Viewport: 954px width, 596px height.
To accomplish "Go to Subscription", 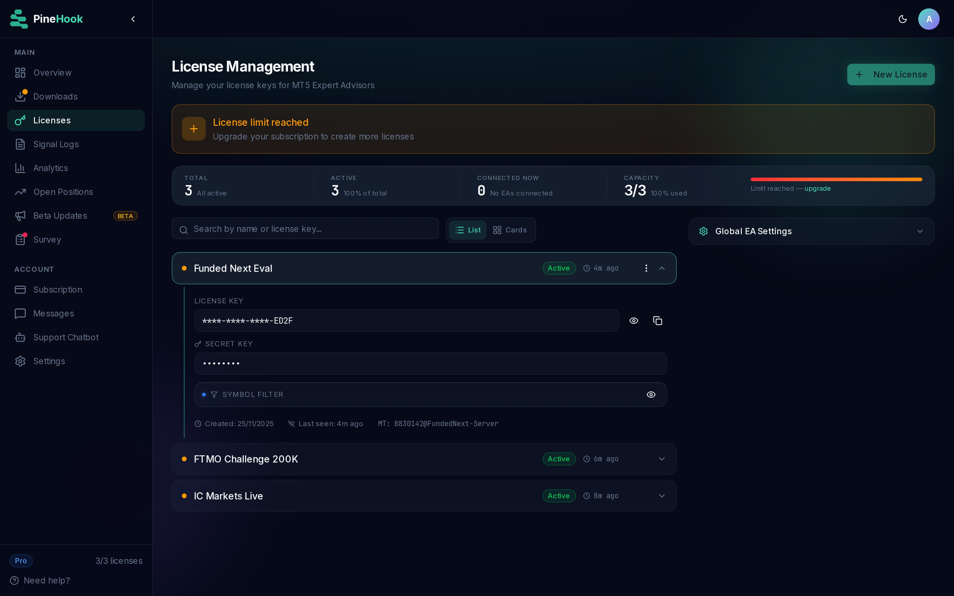I will pos(76,290).
